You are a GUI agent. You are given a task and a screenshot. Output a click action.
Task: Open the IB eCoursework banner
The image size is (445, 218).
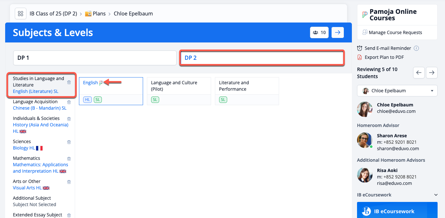point(397,211)
